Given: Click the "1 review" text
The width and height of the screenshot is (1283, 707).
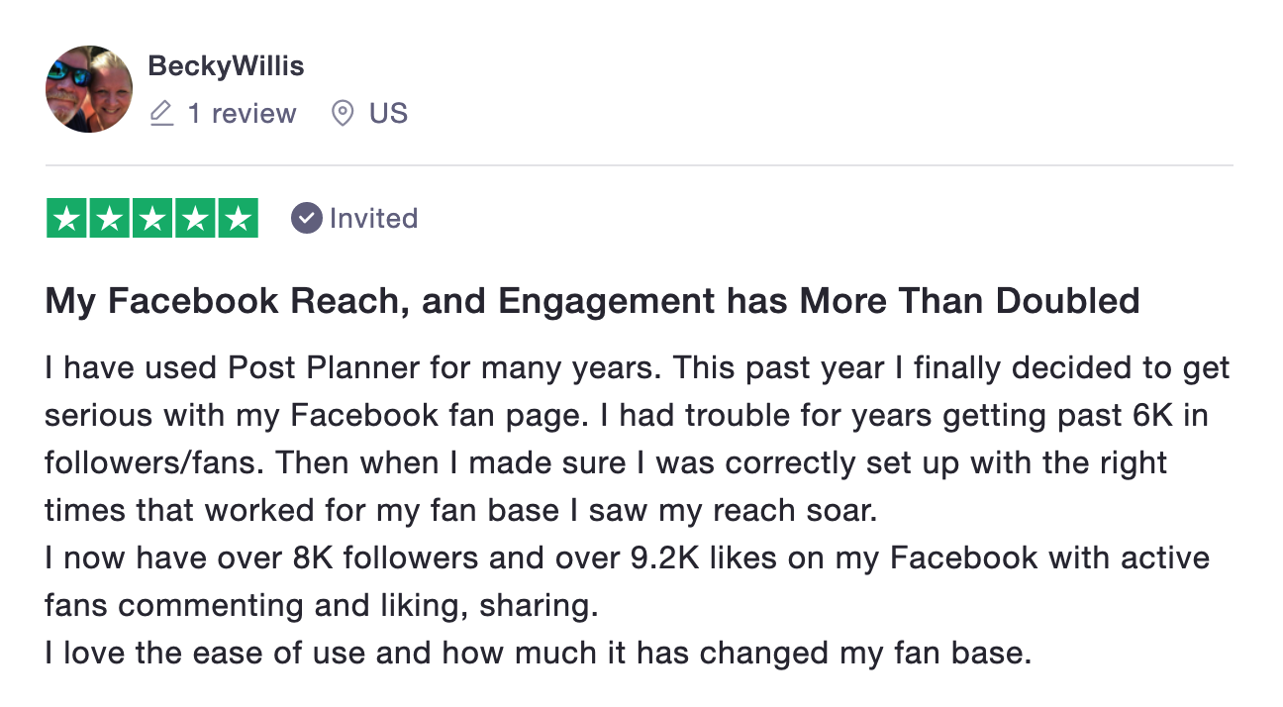Looking at the screenshot, I should click(242, 114).
